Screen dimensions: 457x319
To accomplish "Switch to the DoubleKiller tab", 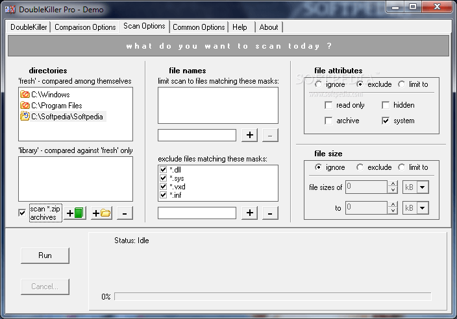I will coord(29,27).
